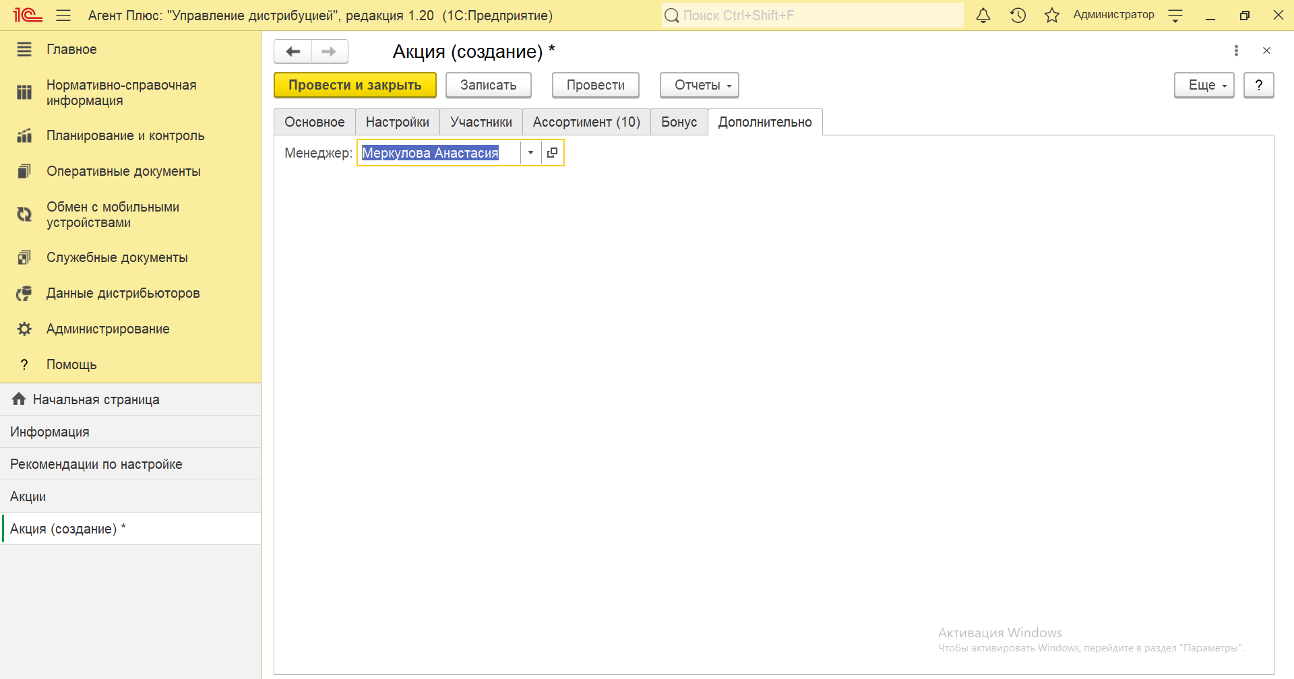
Task: Click Оперативные документы section icon
Action: pos(24,171)
